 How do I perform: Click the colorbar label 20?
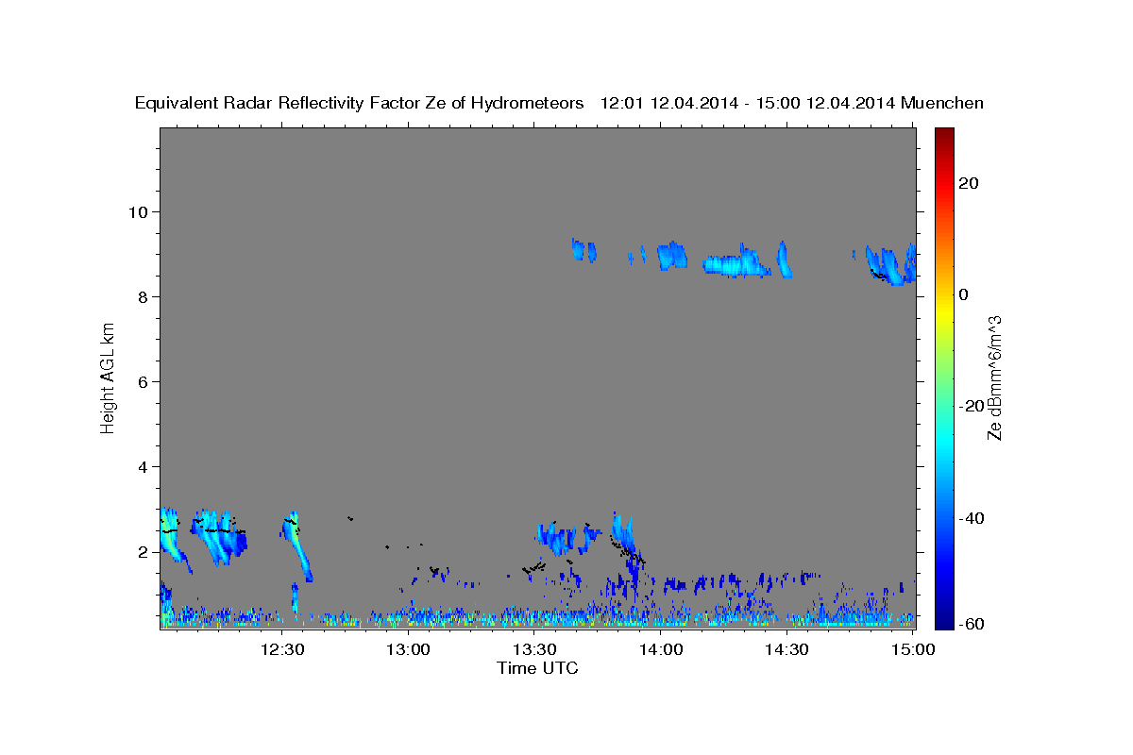tap(970, 183)
